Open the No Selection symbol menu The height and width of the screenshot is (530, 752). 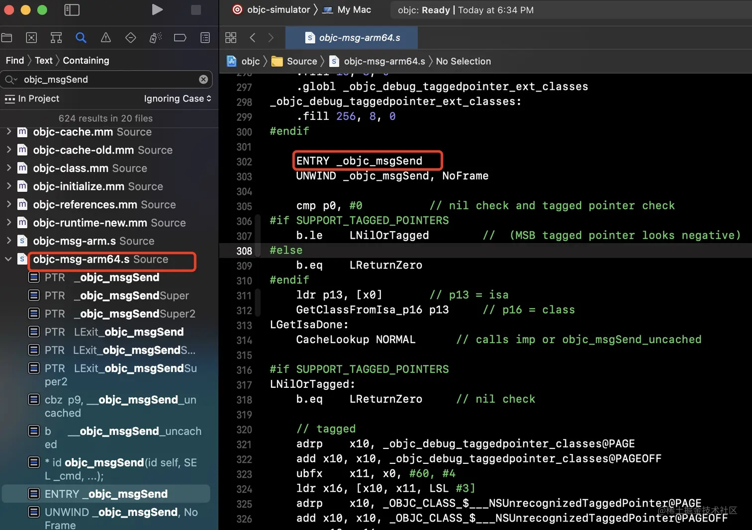point(463,61)
